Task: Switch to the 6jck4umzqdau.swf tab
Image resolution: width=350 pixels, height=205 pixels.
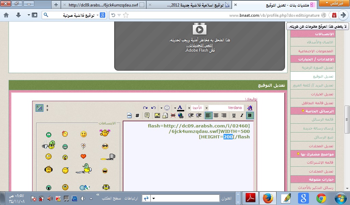Action: point(104,5)
